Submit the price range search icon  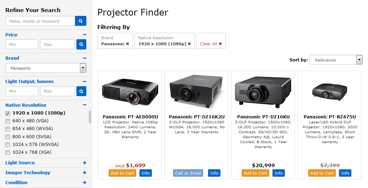click(81, 45)
